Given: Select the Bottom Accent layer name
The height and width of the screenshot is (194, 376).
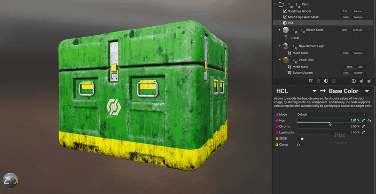Looking at the screenshot, I should [x=303, y=73].
